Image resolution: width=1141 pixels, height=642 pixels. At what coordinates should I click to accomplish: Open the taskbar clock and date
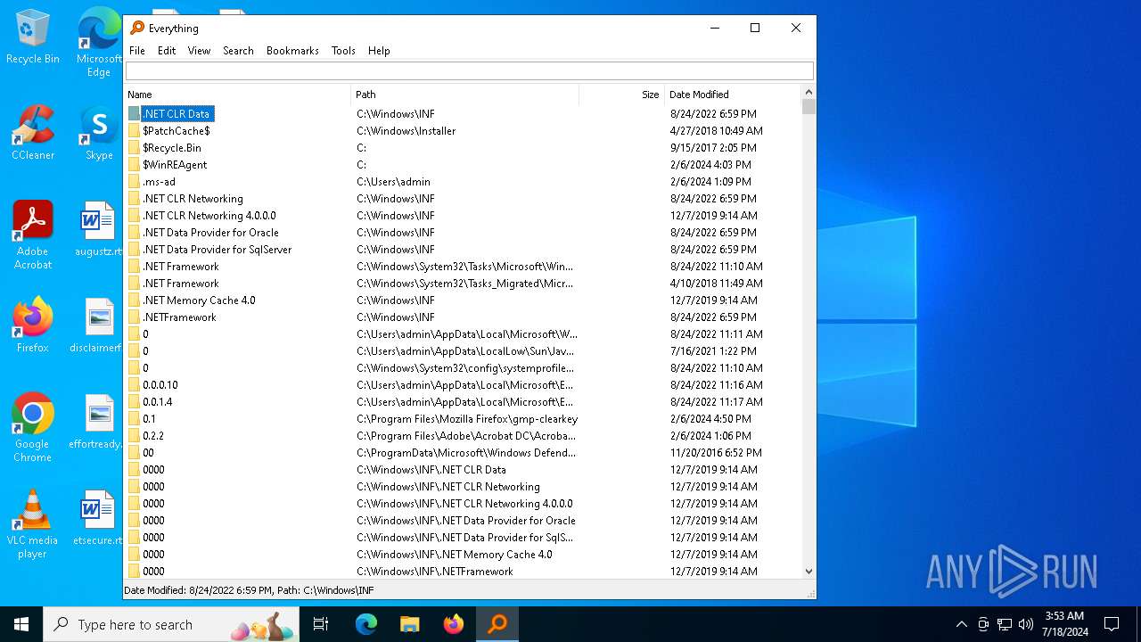click(x=1064, y=624)
